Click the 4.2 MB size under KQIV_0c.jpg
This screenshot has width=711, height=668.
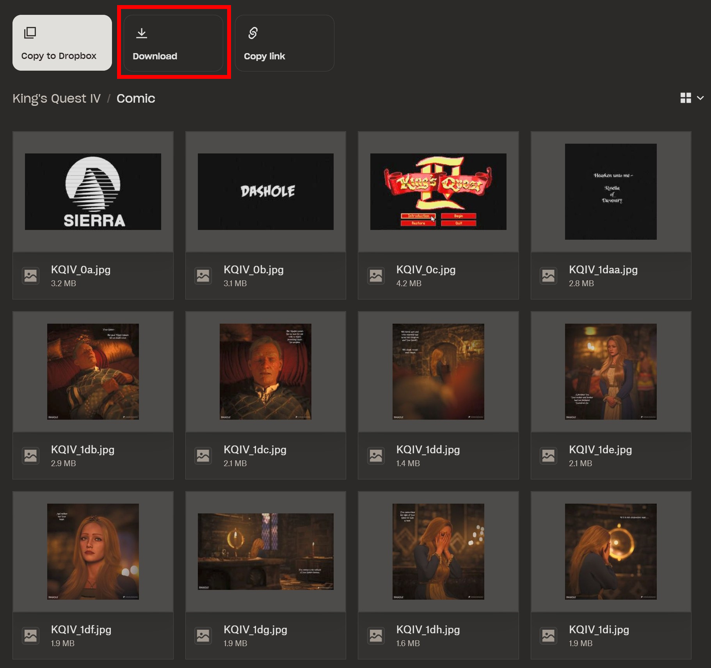click(409, 283)
